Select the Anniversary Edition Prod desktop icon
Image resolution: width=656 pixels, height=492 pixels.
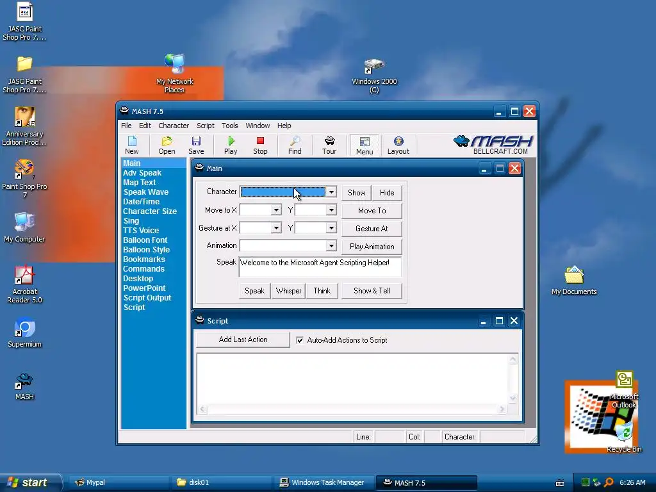coord(24,126)
